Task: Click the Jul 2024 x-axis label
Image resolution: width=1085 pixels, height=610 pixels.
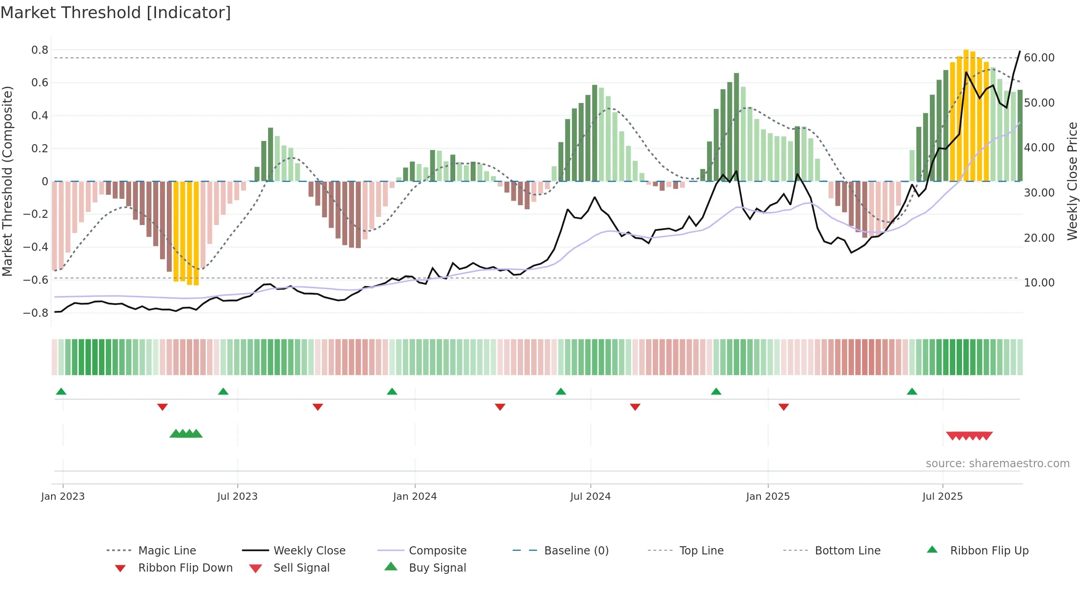Action: point(590,497)
